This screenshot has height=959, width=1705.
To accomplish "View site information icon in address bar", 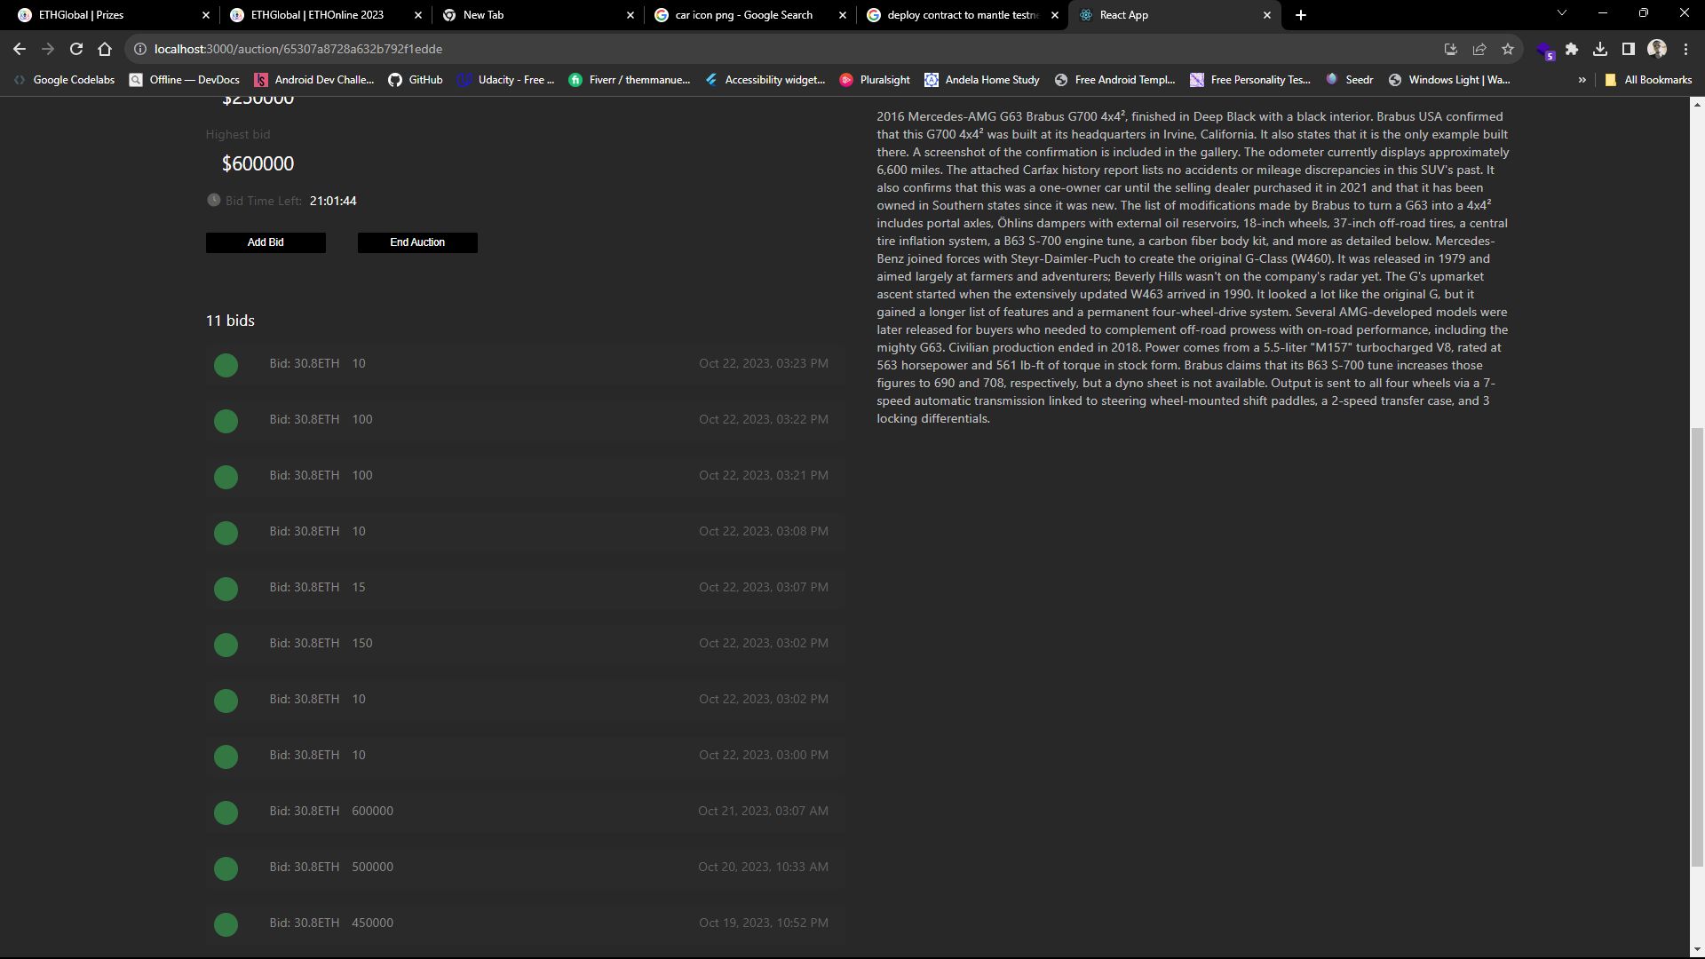I will (139, 49).
